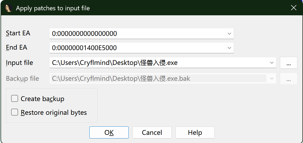The width and height of the screenshot is (303, 143).
Task: Expand the Start EA dropdown arrow
Action: [x=229, y=34]
